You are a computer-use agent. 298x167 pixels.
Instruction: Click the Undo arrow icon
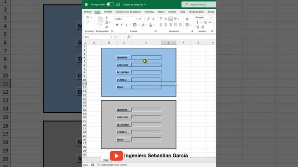click(88, 18)
